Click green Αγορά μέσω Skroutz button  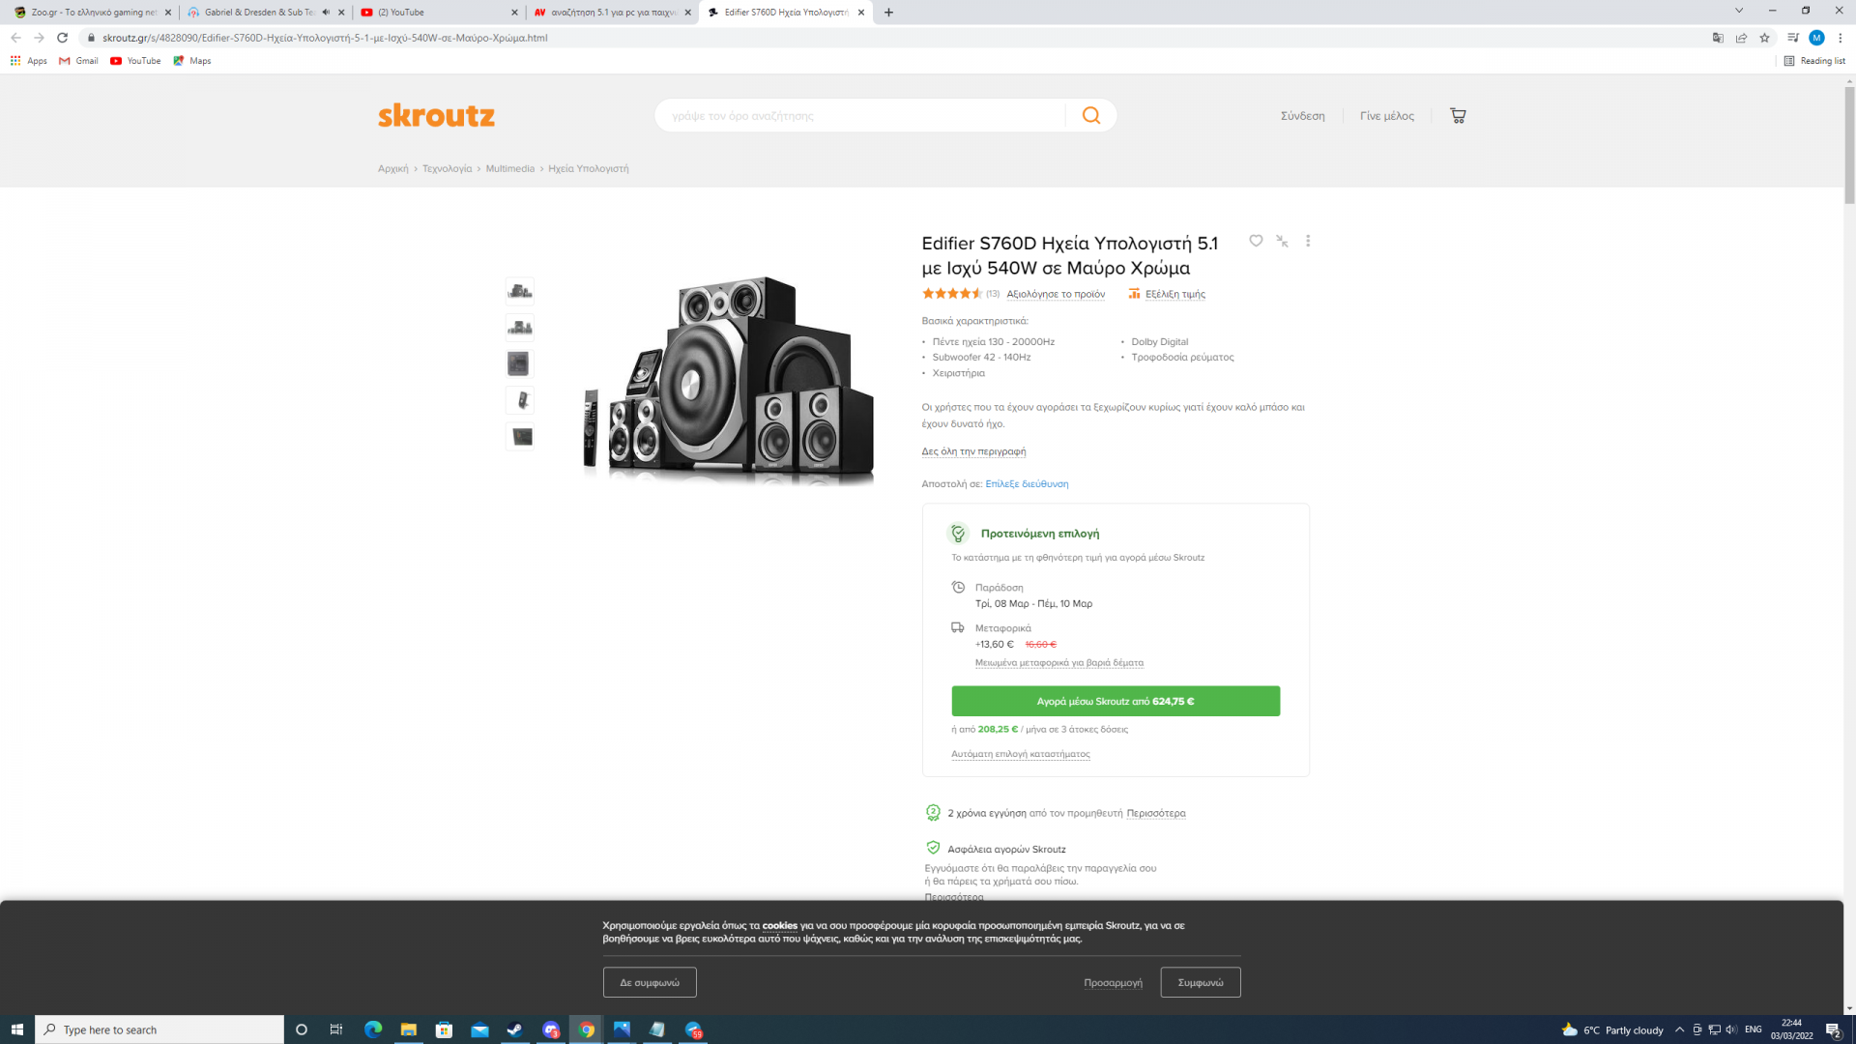click(1115, 701)
